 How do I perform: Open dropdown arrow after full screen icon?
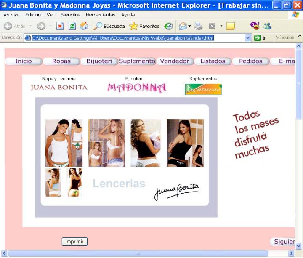[x=221, y=26]
